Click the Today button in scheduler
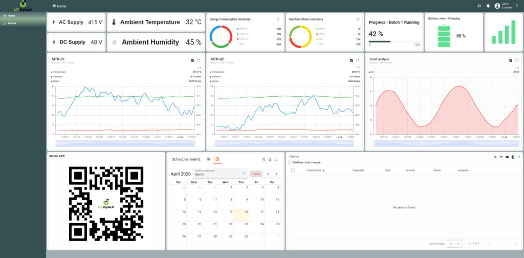Screen dimensions: 524x258 pos(256,174)
